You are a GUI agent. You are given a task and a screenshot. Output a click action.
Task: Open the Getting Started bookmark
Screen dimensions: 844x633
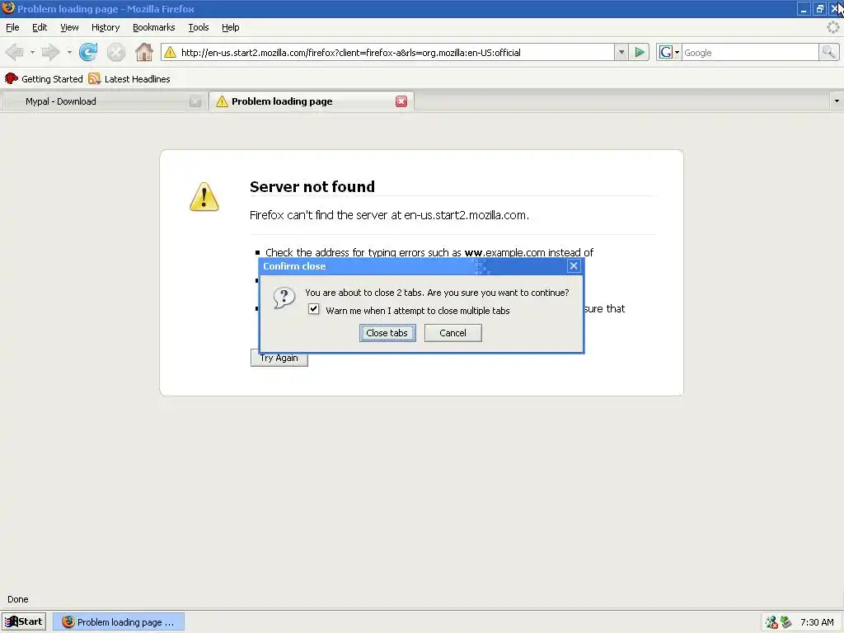pos(44,78)
